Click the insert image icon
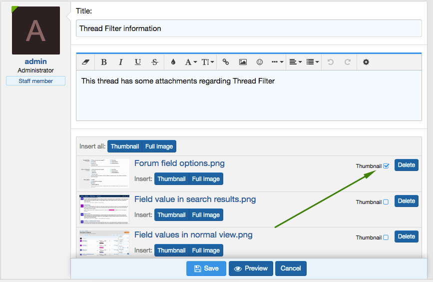433x282 pixels. point(243,62)
